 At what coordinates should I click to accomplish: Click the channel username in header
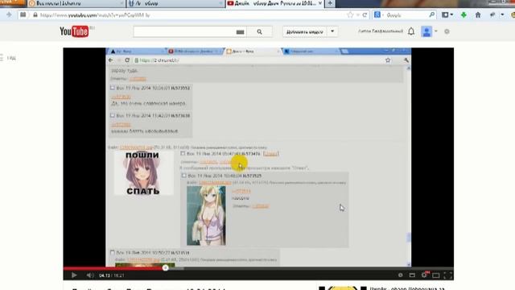point(381,31)
